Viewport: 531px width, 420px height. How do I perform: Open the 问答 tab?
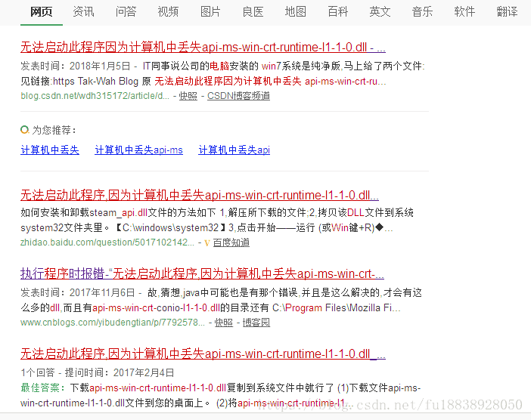click(126, 12)
